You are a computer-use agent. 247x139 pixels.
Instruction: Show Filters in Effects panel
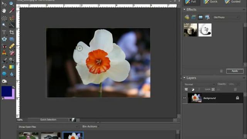click(x=187, y=17)
